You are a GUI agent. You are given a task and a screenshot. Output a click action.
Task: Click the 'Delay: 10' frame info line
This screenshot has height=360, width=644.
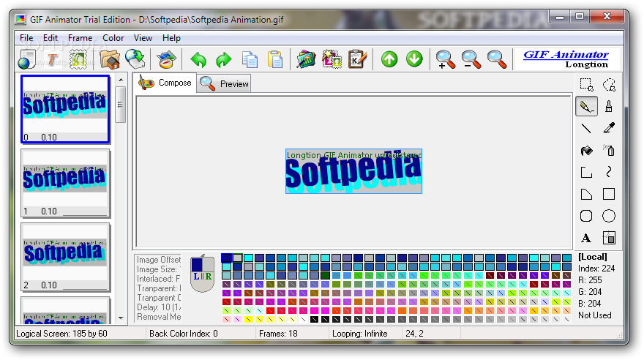point(159,307)
